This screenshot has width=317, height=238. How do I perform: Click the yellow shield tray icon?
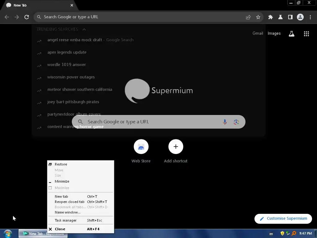(282, 233)
